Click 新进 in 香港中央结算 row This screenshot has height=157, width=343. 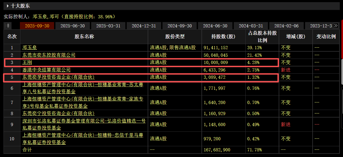click(x=286, y=70)
